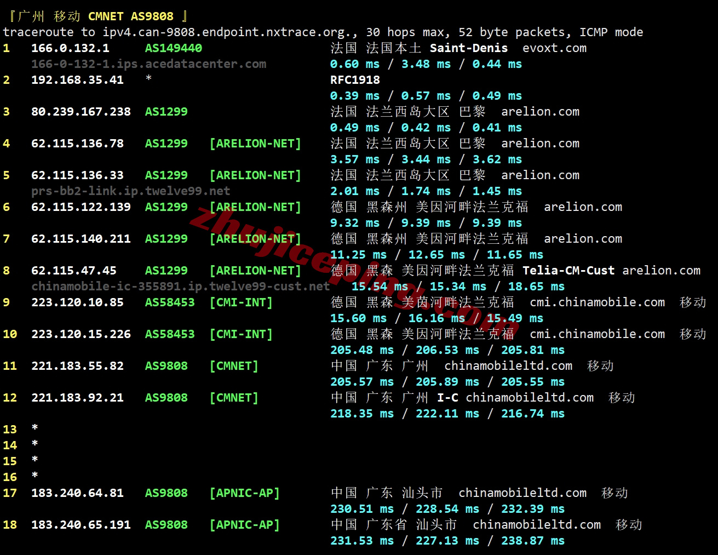The image size is (718, 555).
Task: Select latency 205.48 ms on hop 10
Action: pos(362,350)
